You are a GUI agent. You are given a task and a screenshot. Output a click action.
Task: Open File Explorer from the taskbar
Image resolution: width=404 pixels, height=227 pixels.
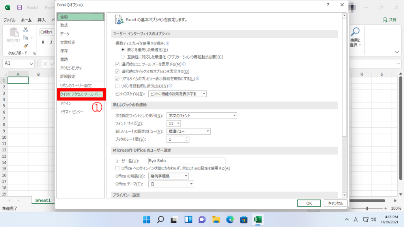click(x=216, y=220)
